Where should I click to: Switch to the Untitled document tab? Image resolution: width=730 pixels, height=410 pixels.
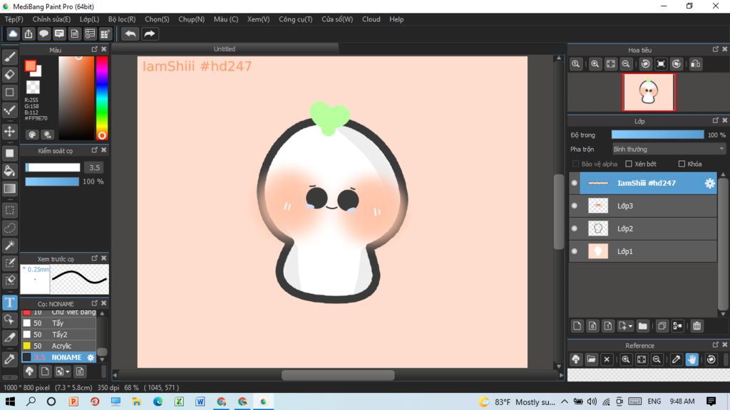click(225, 49)
